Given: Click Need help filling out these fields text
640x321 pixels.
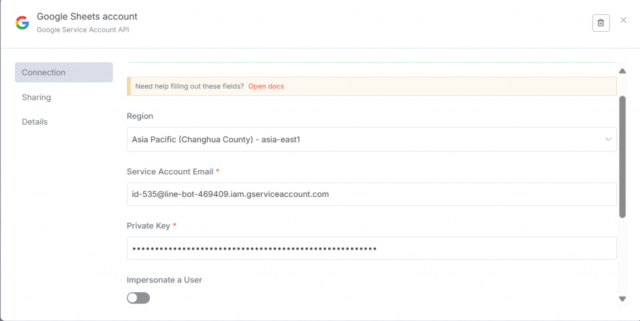Looking at the screenshot, I should [x=189, y=86].
